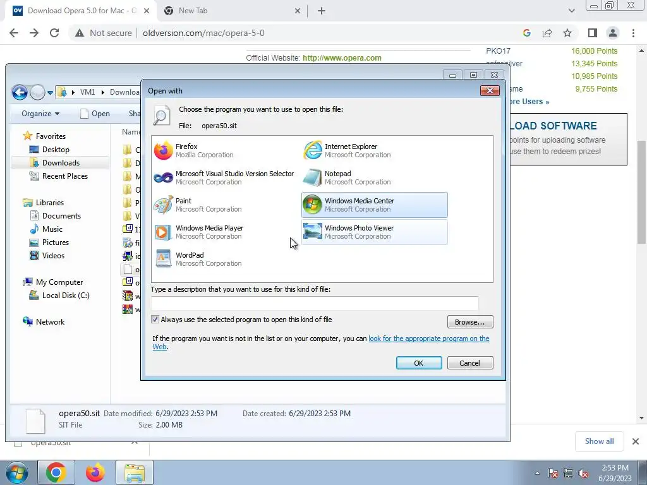Select VM1 in Explorer address breadcrumb
647x485 pixels.
pyautogui.click(x=87, y=92)
